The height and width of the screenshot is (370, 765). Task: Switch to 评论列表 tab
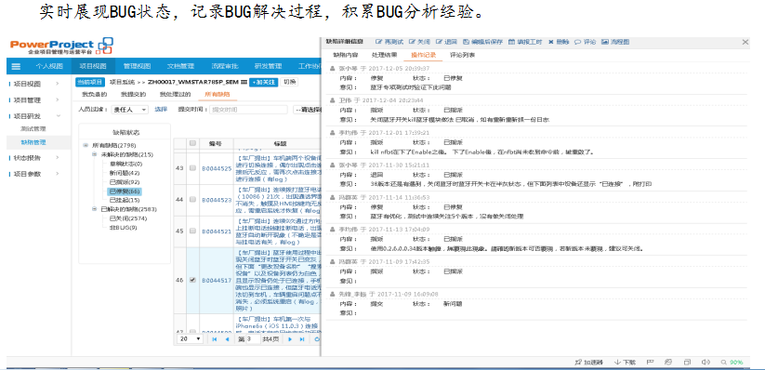(463, 55)
